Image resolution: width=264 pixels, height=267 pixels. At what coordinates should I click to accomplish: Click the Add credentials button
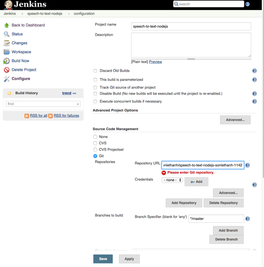[x=196, y=182]
